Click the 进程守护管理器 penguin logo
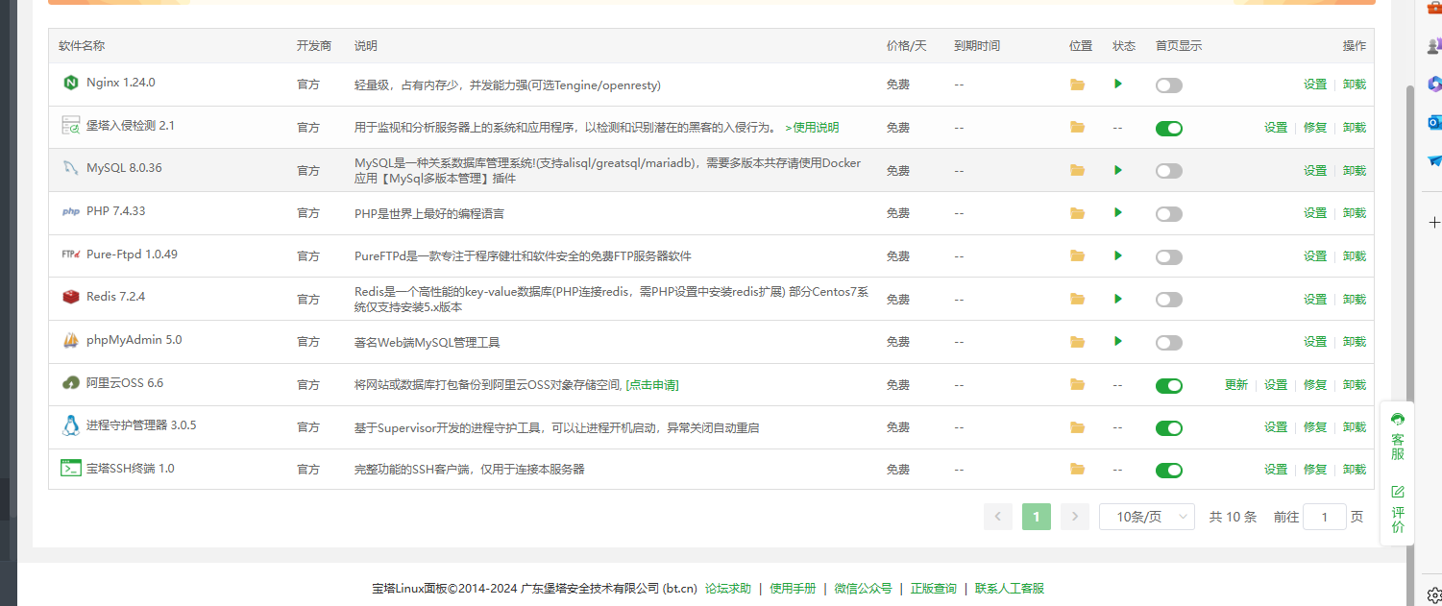The height and width of the screenshot is (606, 1442). tap(70, 425)
